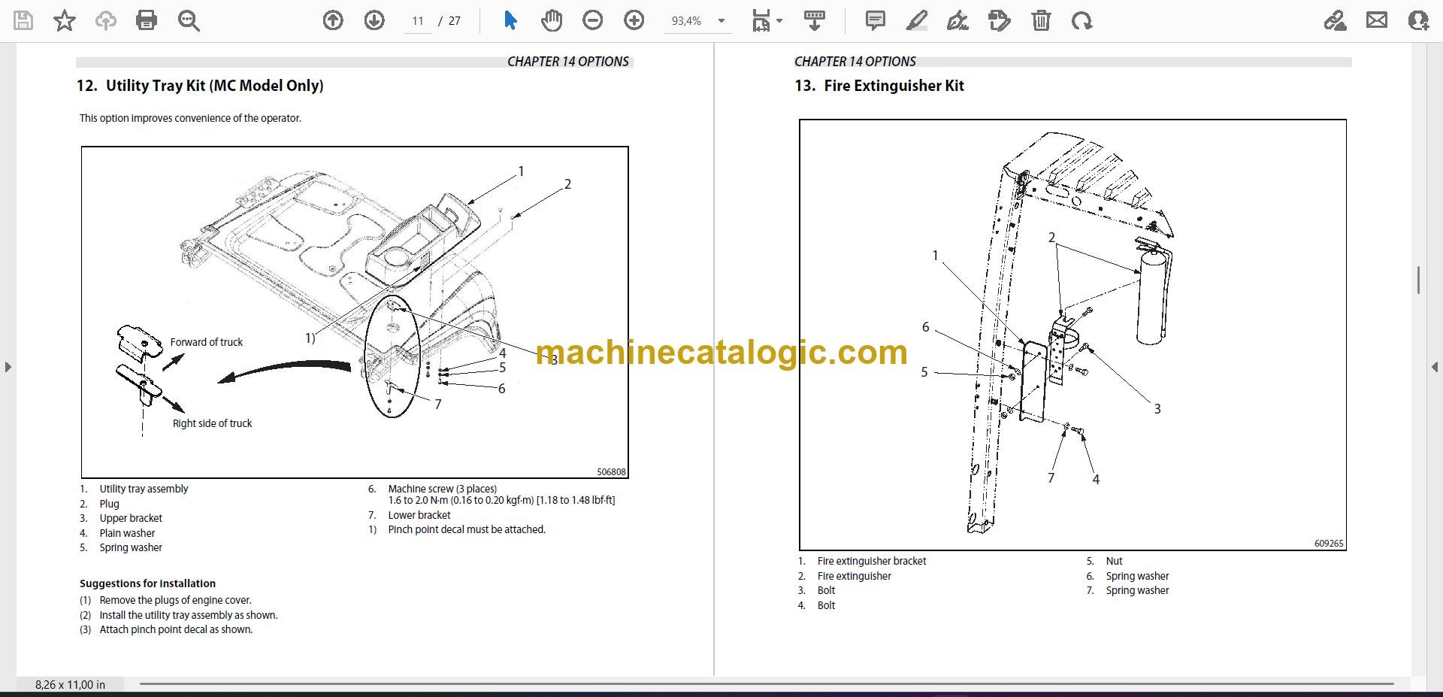Bookmark document with the star icon
The width and height of the screenshot is (1443, 697).
click(65, 20)
